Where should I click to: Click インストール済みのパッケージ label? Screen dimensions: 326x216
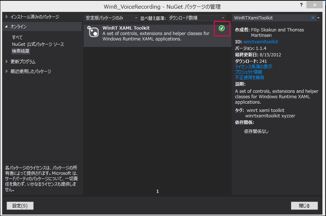coord(35,17)
